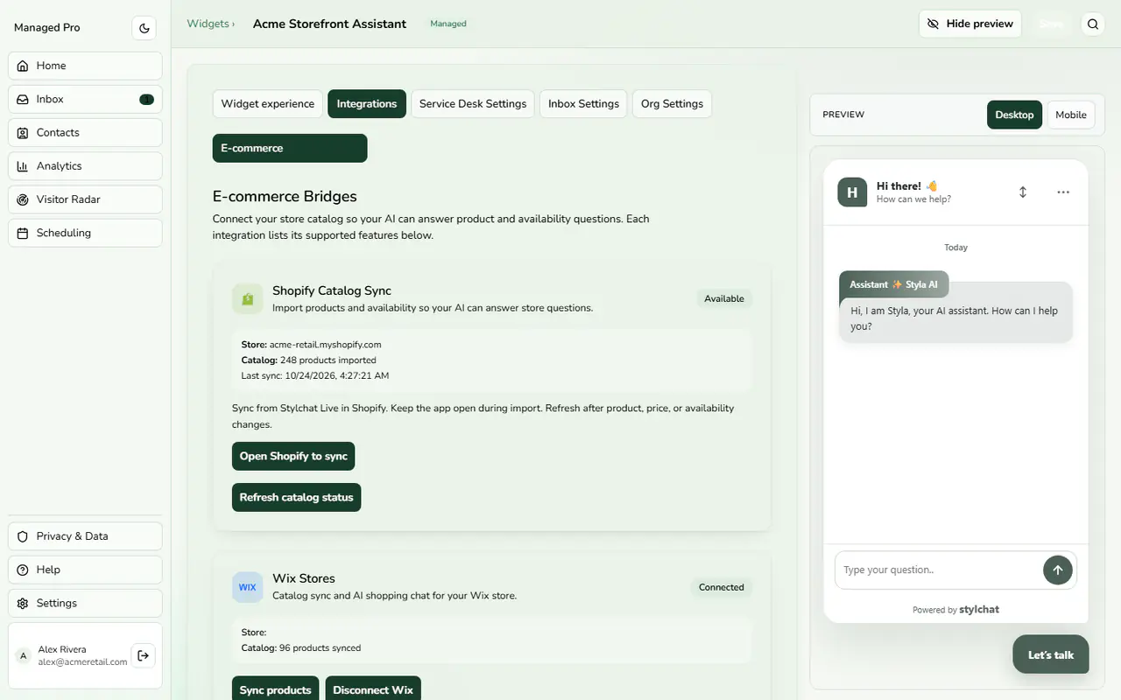This screenshot has height=700, width=1121.
Task: Open Analytics in the sidebar
Action: point(85,166)
